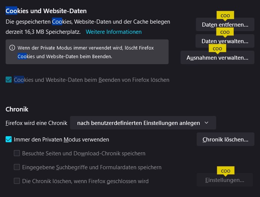Click the "Firefox wird eine Chronik" label
260x197 pixels.
(x=36, y=123)
